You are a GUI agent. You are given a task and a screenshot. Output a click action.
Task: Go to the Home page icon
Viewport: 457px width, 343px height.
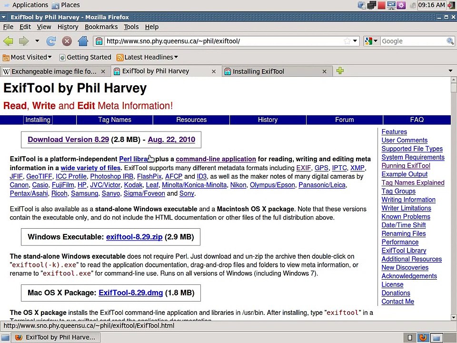[83, 41]
